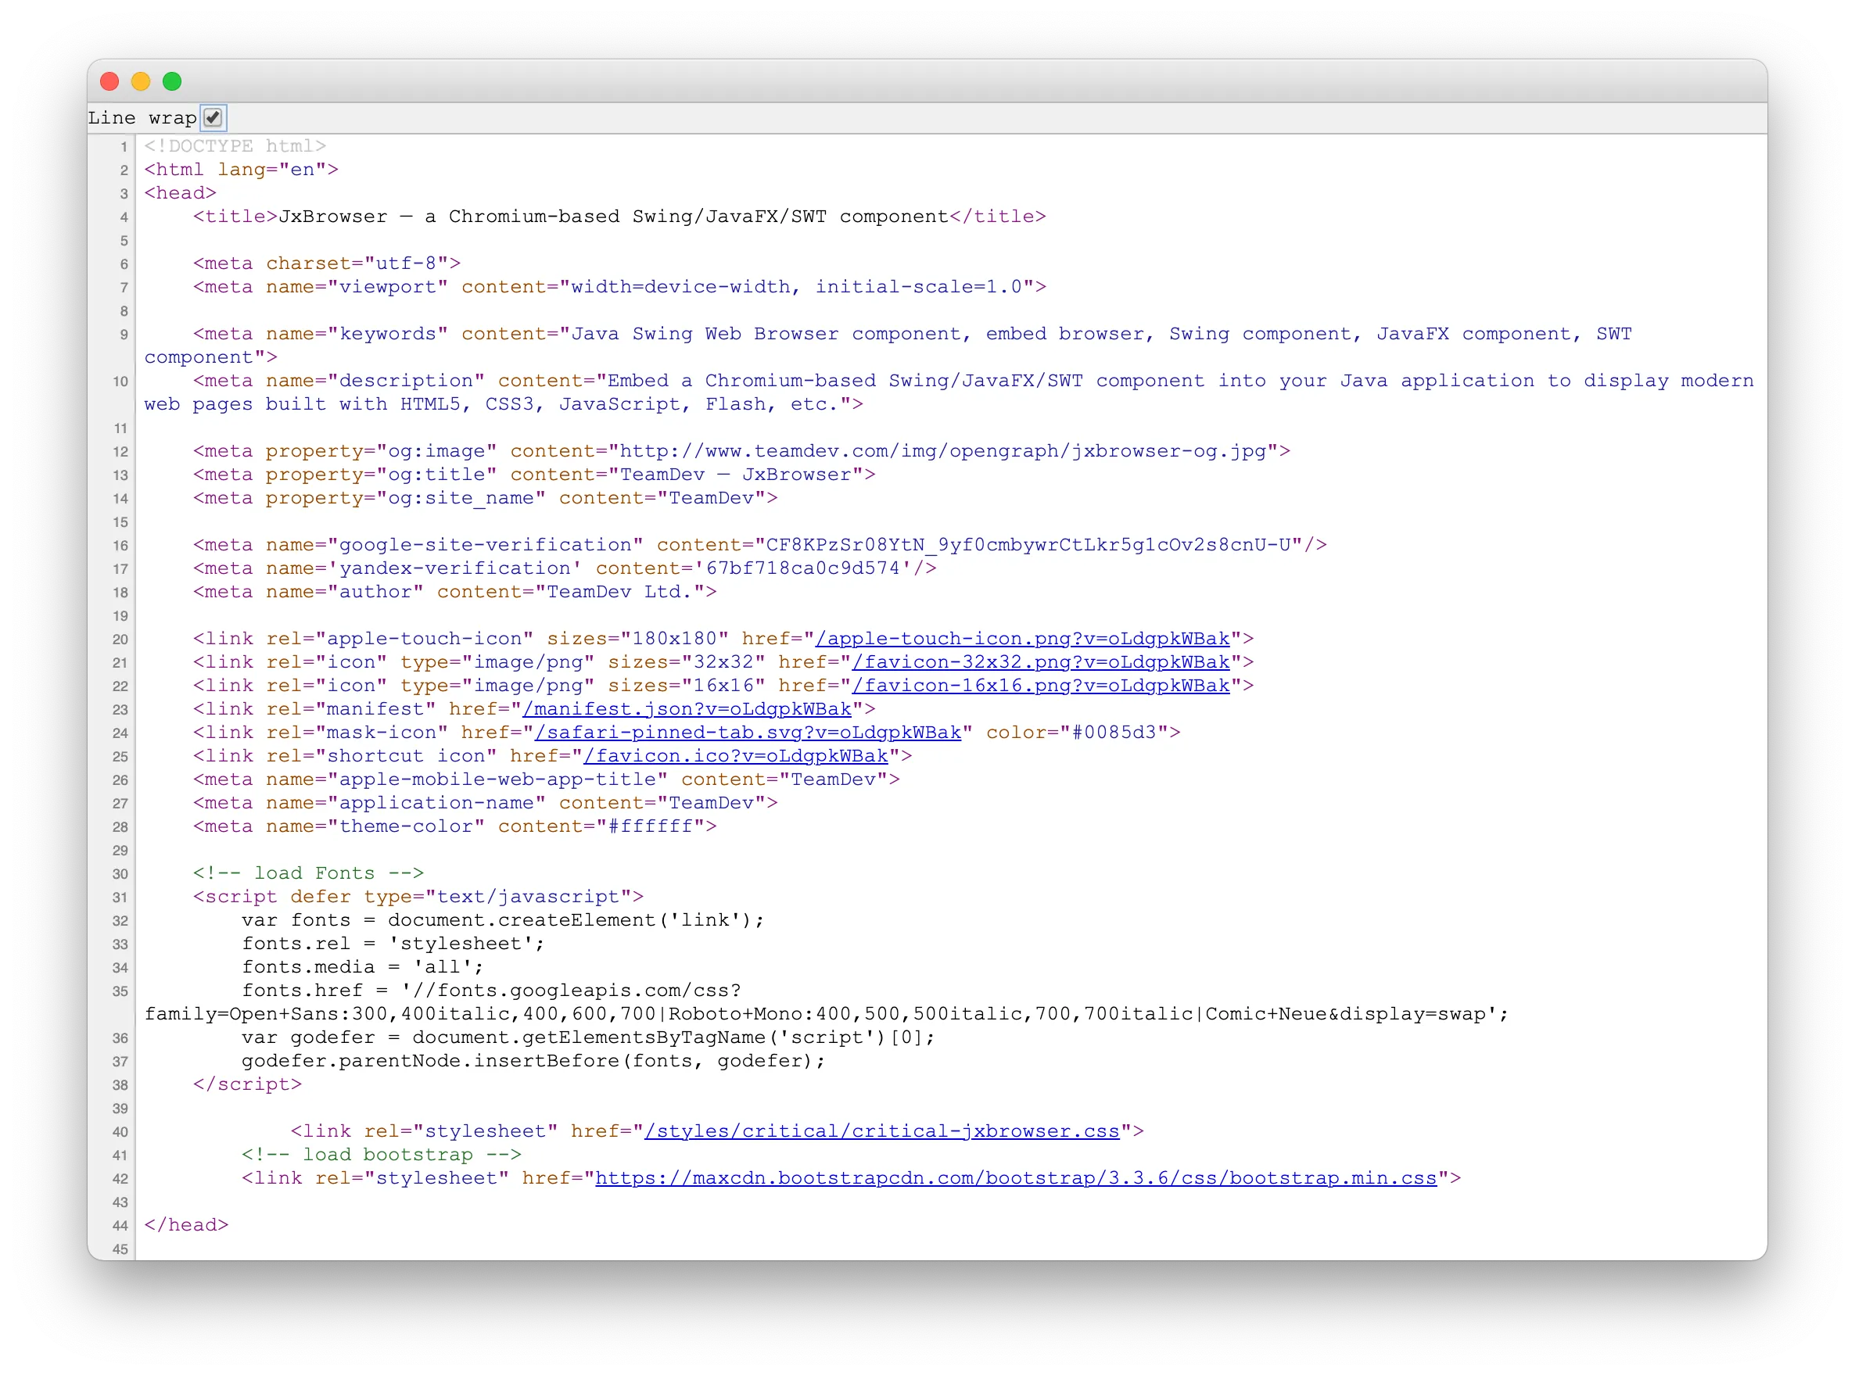Viewport: 1855px width, 1376px height.
Task: Click the script defer opening tag
Action: tap(418, 896)
